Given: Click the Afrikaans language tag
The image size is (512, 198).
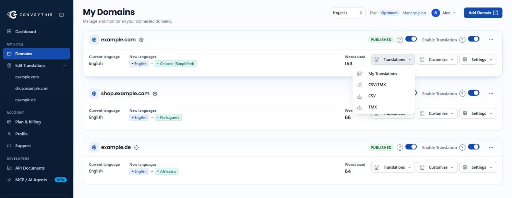Looking at the screenshot, I should tap(167, 172).
